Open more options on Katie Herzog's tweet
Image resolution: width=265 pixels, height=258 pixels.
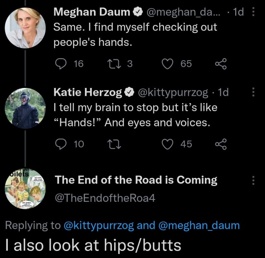(x=253, y=93)
